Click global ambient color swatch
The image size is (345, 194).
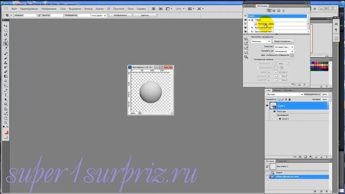point(292,56)
